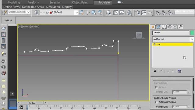The image size is (195, 110).
Task: Click the Edit Named Selection Sets icon
Action: coord(4,13)
